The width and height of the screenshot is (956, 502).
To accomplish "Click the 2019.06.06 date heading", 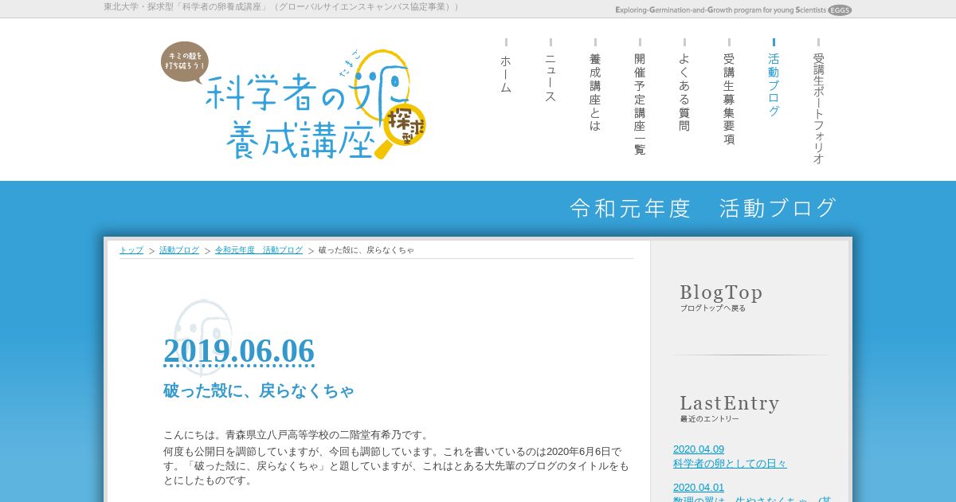I will [x=239, y=351].
